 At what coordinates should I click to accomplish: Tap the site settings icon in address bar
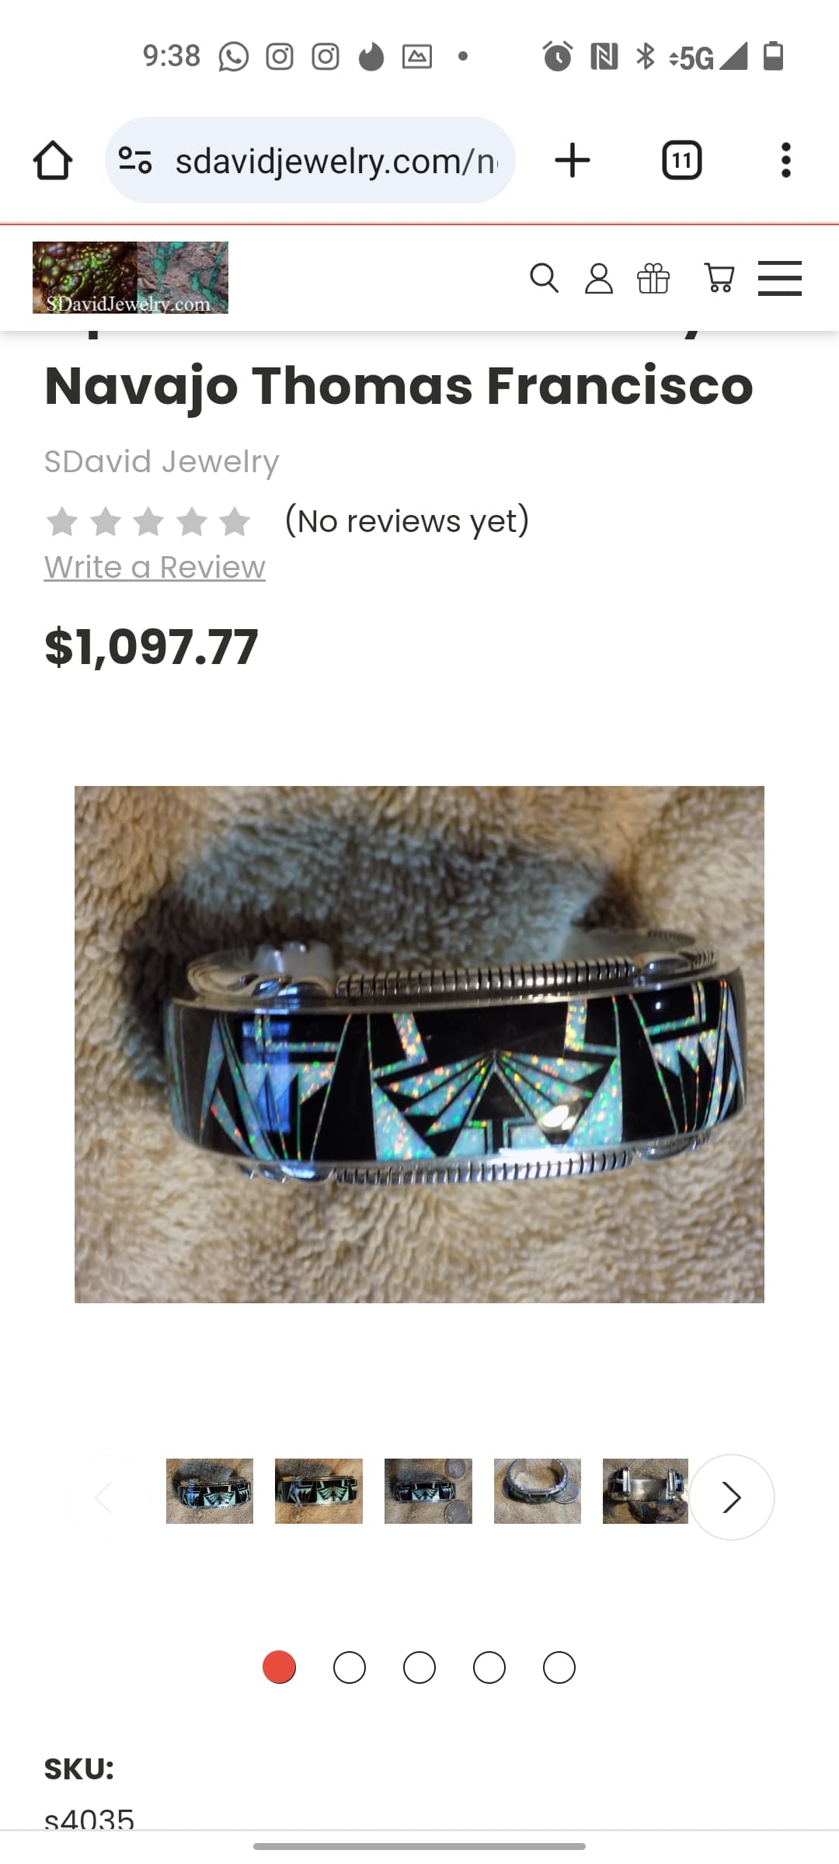click(135, 160)
